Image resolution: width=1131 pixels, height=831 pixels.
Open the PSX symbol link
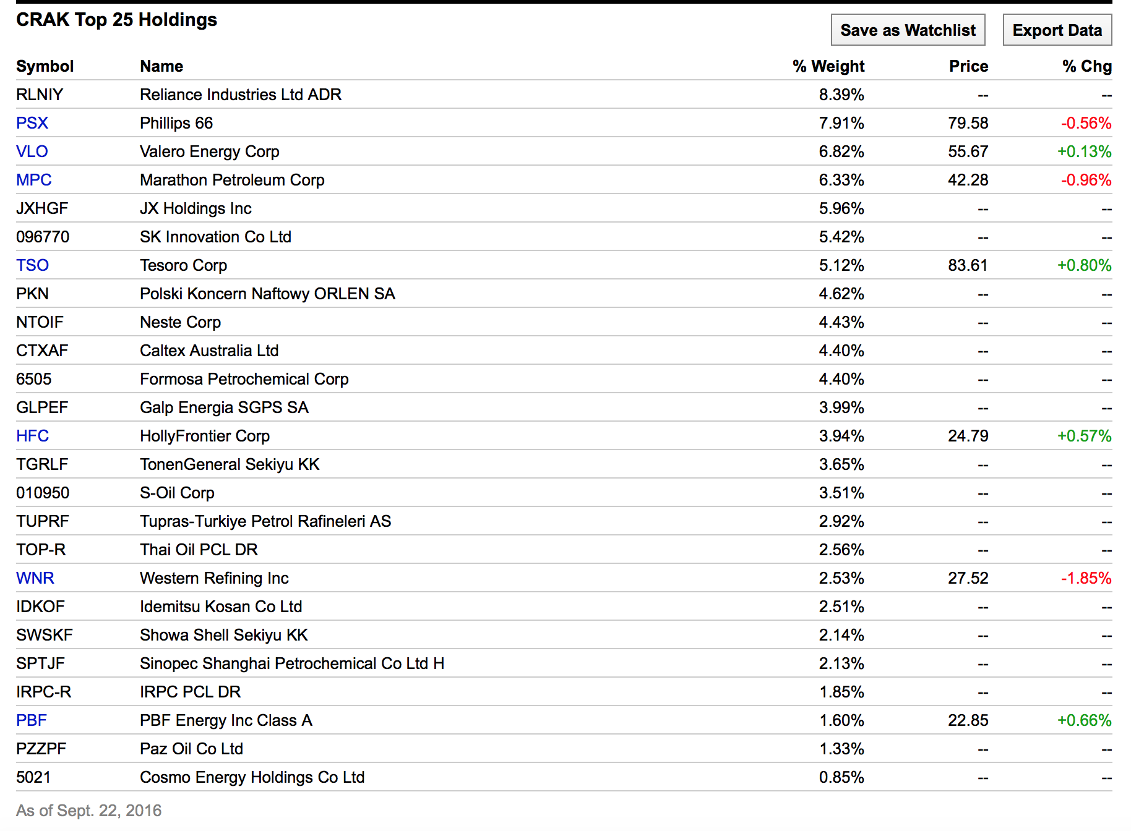coord(32,123)
